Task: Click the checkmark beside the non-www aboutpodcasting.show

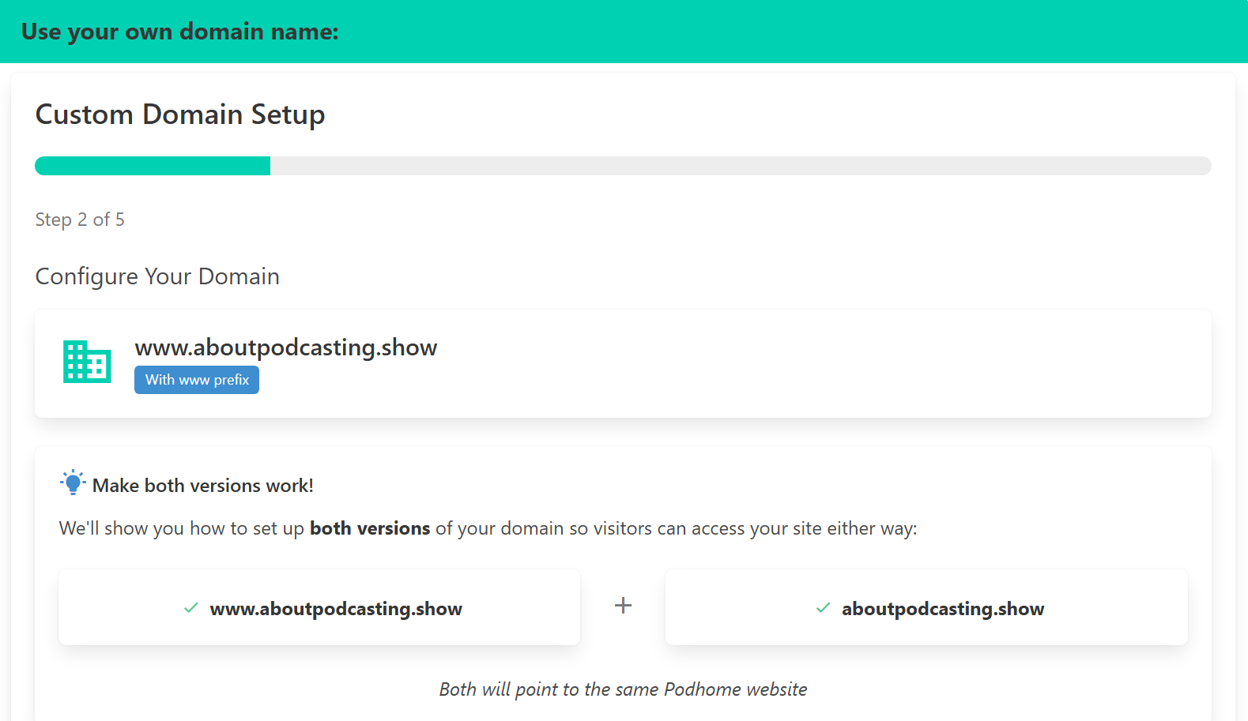Action: (x=823, y=608)
